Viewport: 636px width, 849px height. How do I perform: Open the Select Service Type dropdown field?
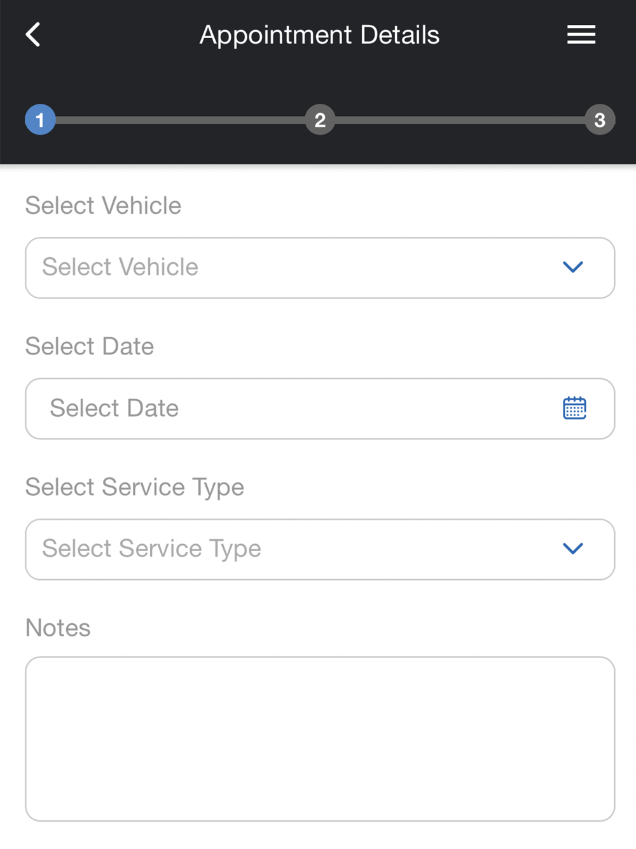(x=320, y=549)
